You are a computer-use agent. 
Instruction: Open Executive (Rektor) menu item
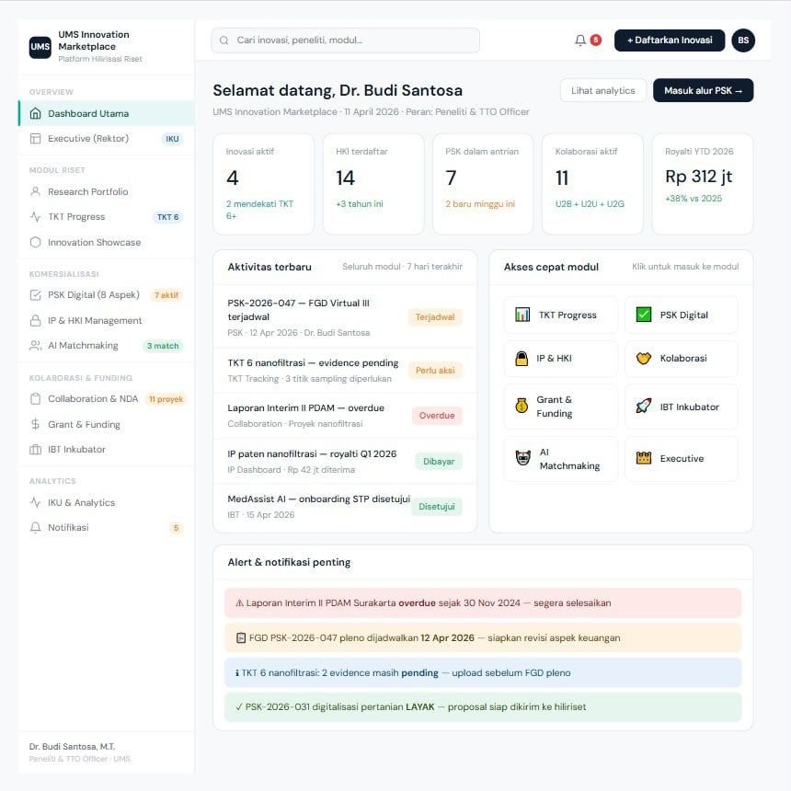107,139
